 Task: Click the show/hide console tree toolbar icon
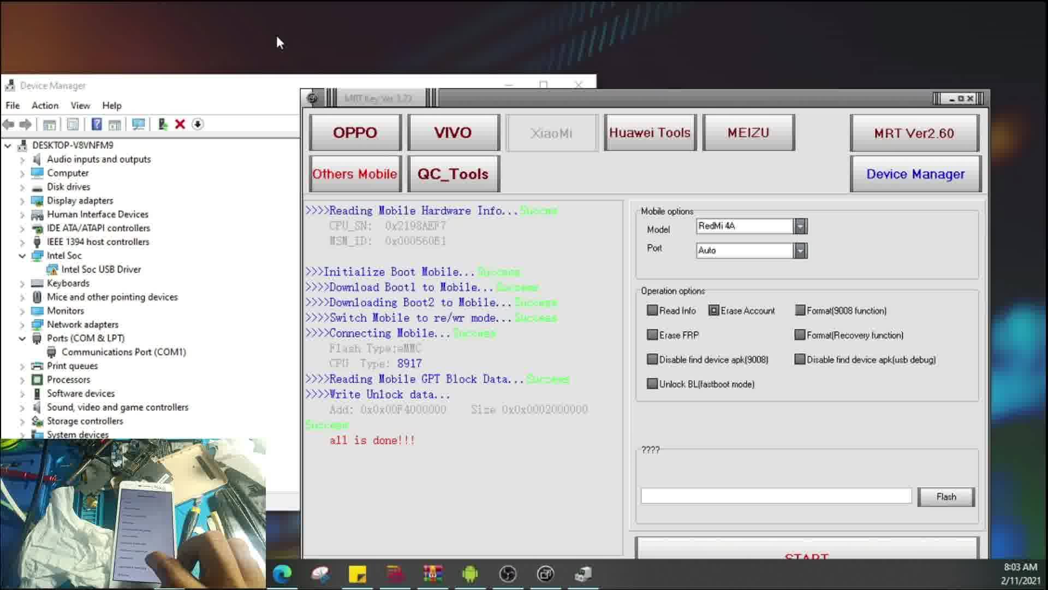tap(49, 125)
